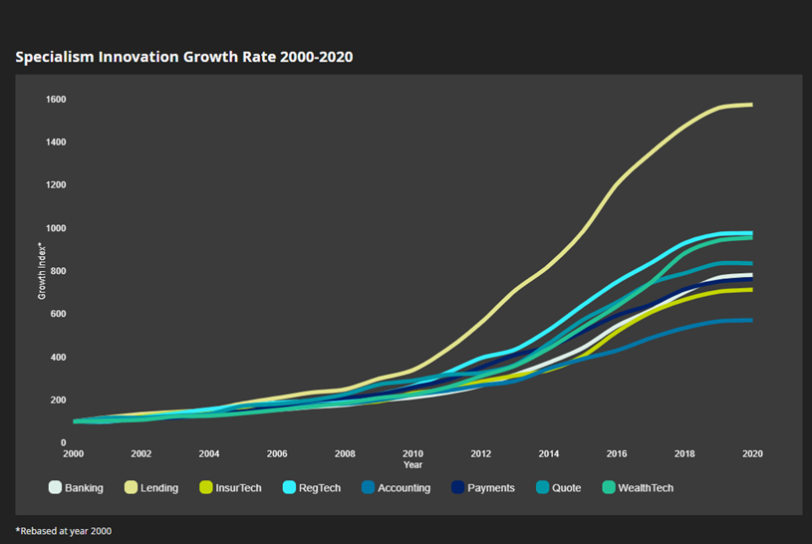
Task: Select the 800 value on the y-axis
Action: coord(58,271)
